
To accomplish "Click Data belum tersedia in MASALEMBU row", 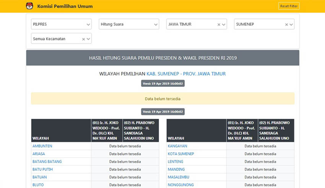I will tap(260, 177).
